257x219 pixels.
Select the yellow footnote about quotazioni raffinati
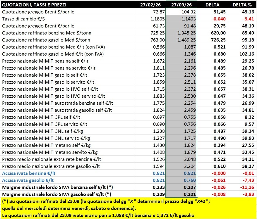pyautogui.click(x=128, y=208)
